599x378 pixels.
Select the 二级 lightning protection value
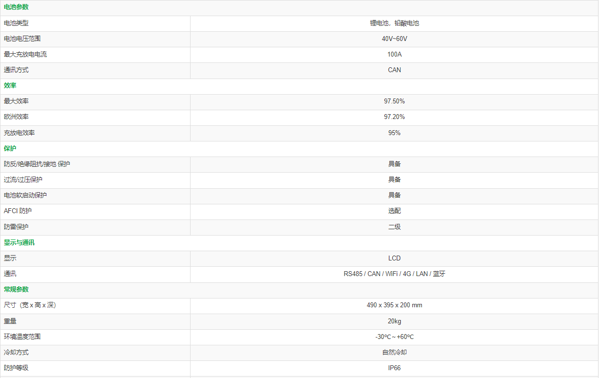(394, 227)
